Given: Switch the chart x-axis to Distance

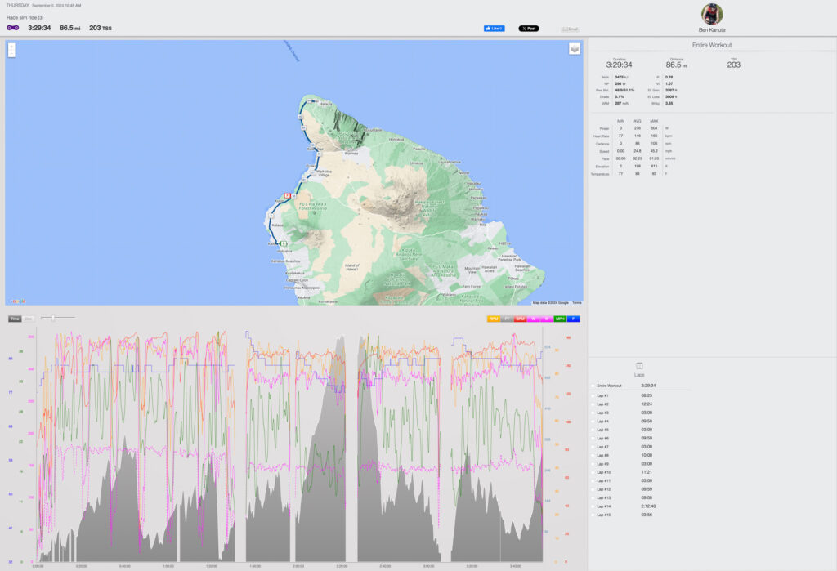Looking at the screenshot, I should (29, 319).
